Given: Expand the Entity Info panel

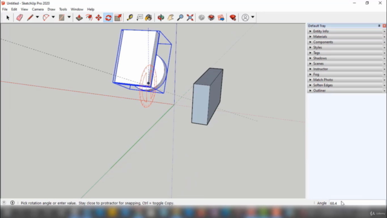Looking at the screenshot, I should pyautogui.click(x=346, y=31).
